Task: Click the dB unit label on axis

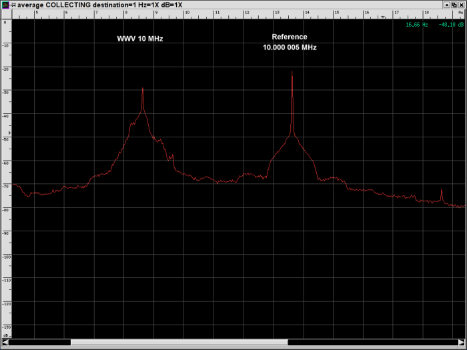Action: point(5,335)
